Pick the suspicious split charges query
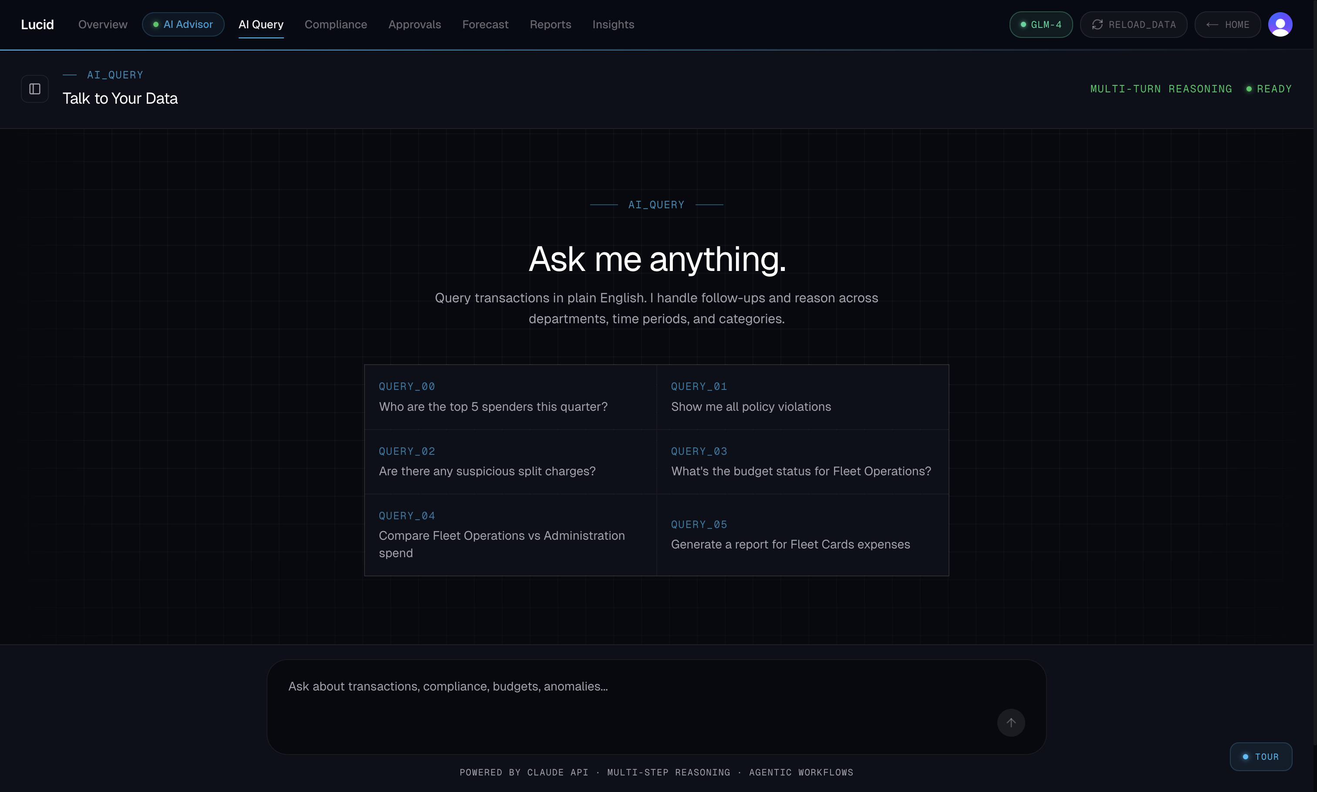This screenshot has height=792, width=1317. pos(510,462)
